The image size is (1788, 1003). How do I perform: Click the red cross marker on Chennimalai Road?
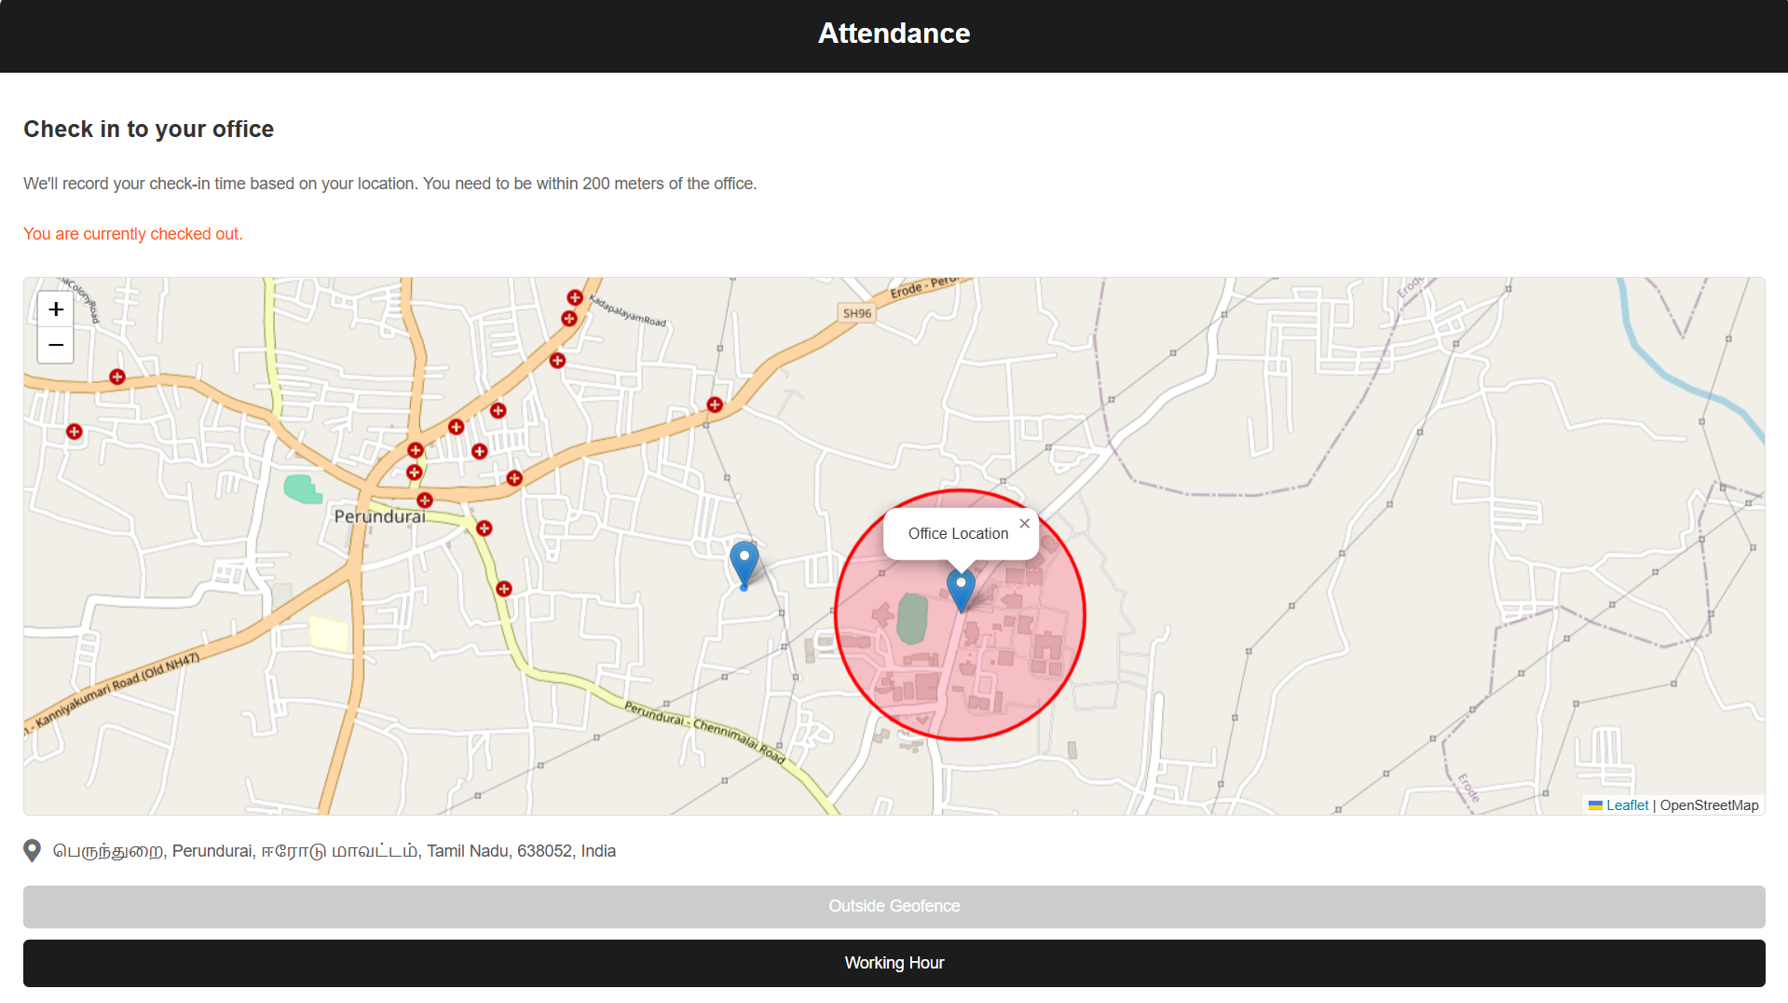(x=504, y=588)
